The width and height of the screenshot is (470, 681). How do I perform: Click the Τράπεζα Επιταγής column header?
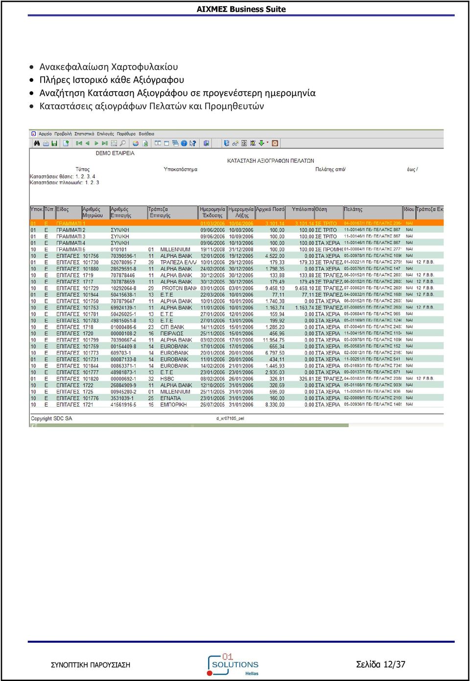point(172,212)
